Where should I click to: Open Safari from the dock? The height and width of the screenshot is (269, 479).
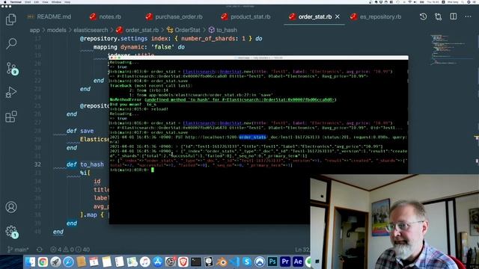[68, 262]
